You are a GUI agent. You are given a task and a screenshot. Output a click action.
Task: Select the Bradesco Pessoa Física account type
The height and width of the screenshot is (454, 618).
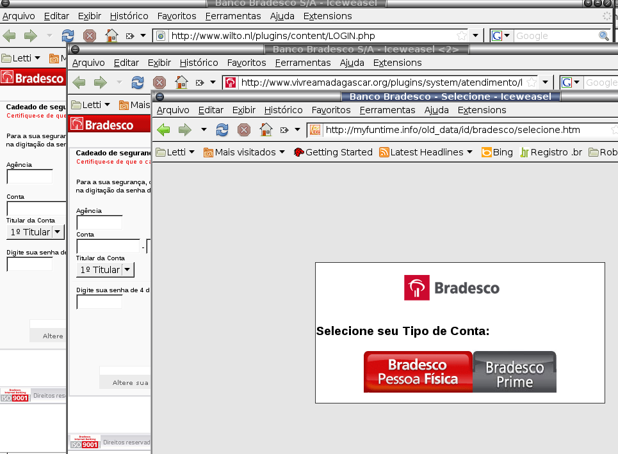pyautogui.click(x=418, y=372)
